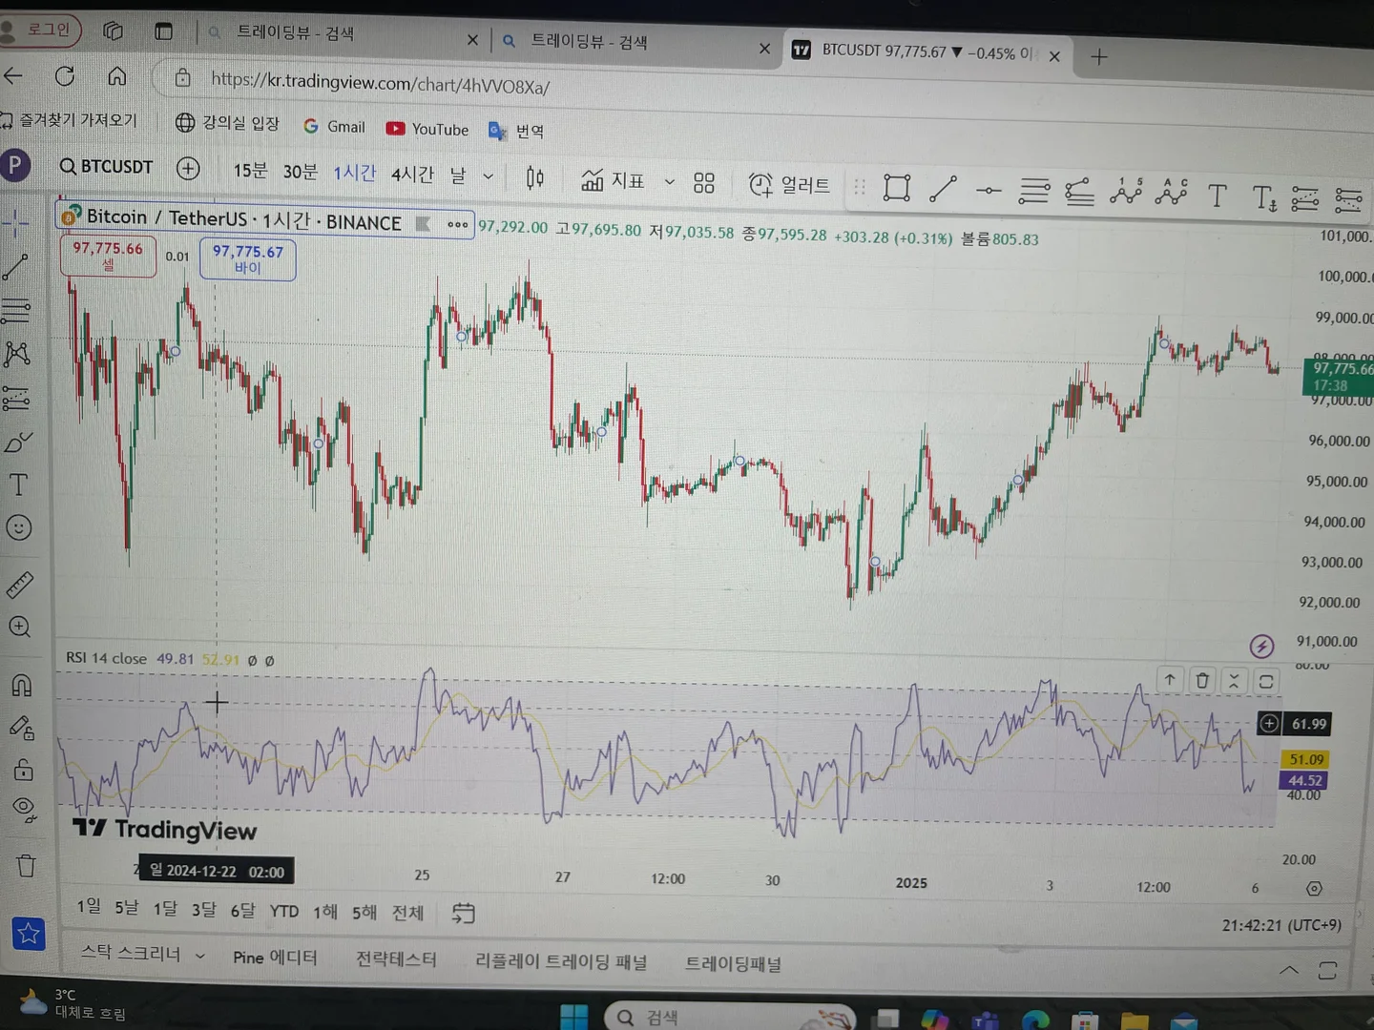The height and width of the screenshot is (1030, 1374).
Task: Create an 얼러트 alert
Action: point(789,185)
